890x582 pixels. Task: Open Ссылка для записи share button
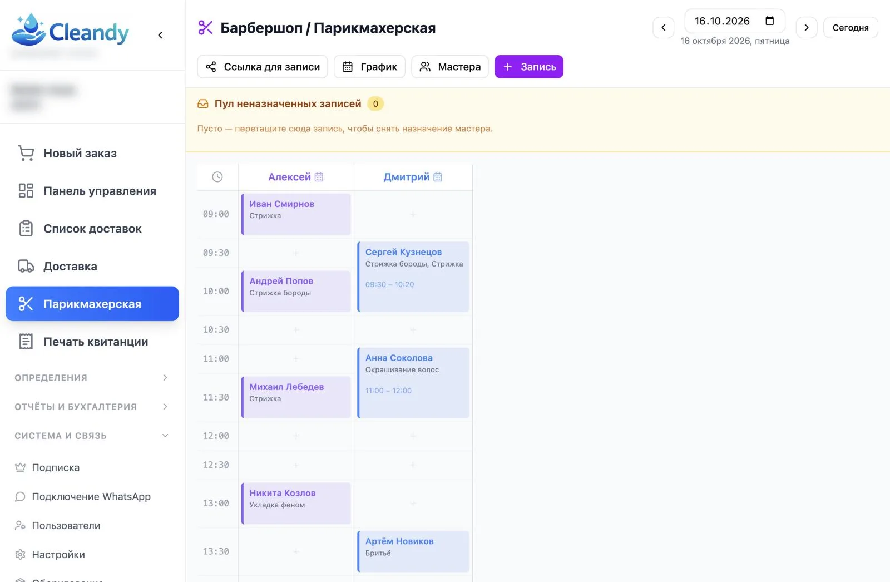pos(263,67)
